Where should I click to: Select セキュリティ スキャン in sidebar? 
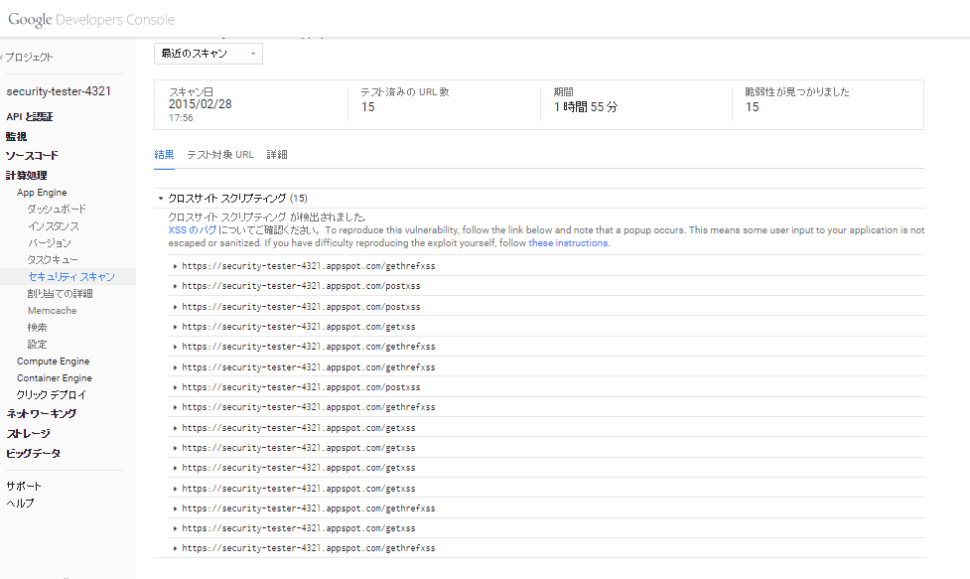71,276
